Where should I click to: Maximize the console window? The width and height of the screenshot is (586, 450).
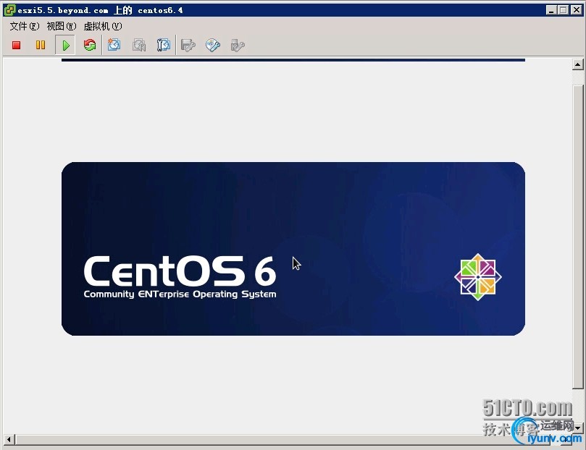[563, 10]
